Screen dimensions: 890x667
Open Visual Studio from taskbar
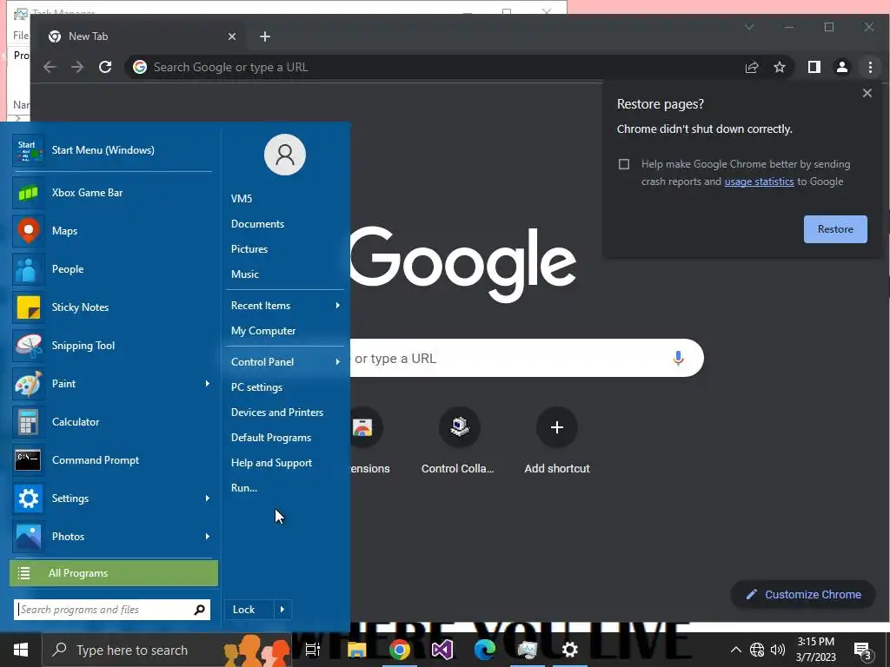(442, 650)
